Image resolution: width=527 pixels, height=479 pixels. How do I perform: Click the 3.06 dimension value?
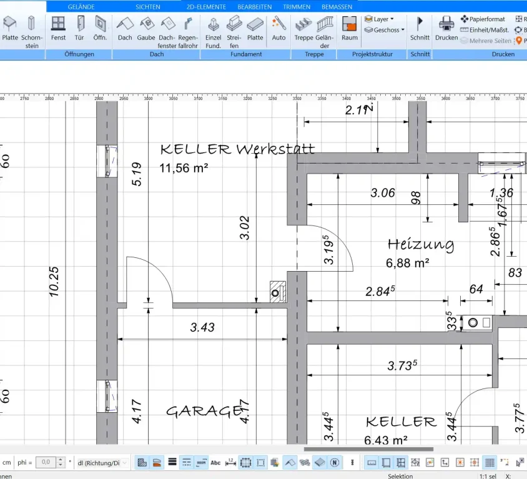point(383,193)
